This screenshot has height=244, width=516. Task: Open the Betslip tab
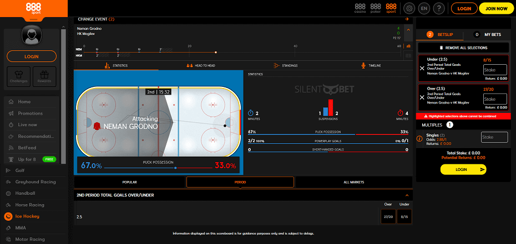[x=439, y=34]
